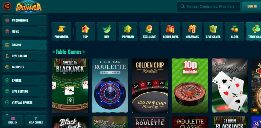Click the Log In button
Viewport: 261px width, 128px height.
coord(252,6)
